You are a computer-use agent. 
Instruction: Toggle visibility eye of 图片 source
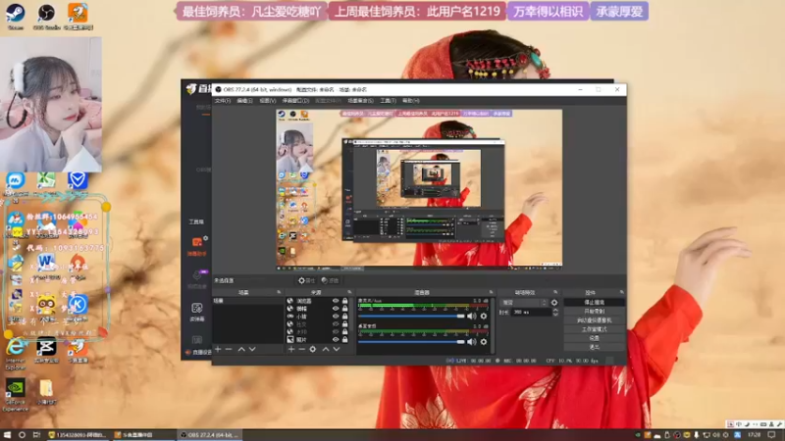(x=336, y=339)
